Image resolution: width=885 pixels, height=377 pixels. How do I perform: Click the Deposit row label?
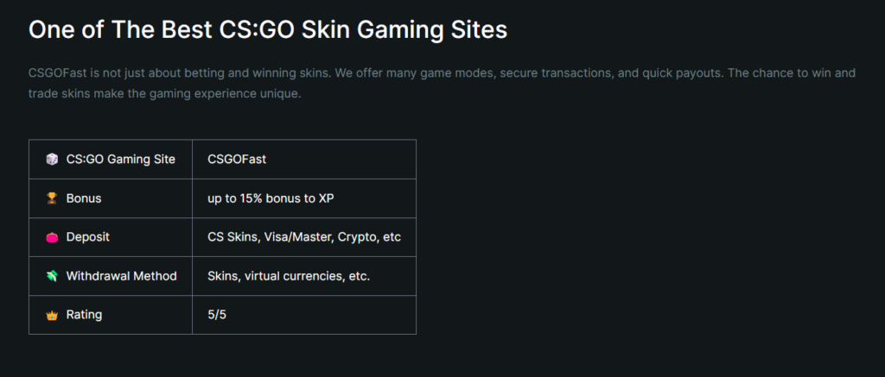pyautogui.click(x=88, y=237)
